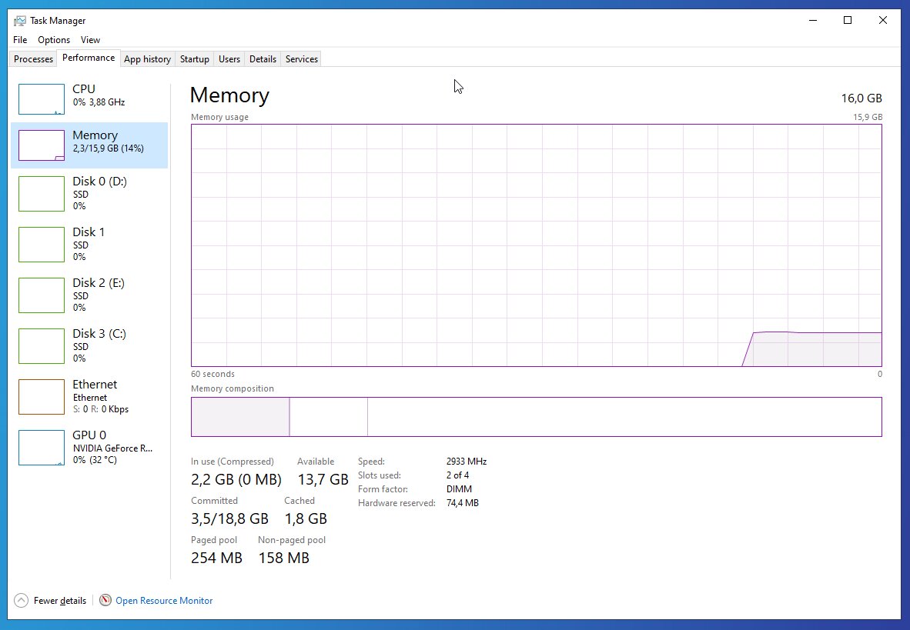This screenshot has width=910, height=630.
Task: Go to the Users tab
Action: [229, 58]
